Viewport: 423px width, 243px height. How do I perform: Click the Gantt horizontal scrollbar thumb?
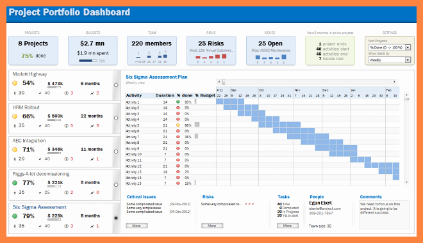224,82
